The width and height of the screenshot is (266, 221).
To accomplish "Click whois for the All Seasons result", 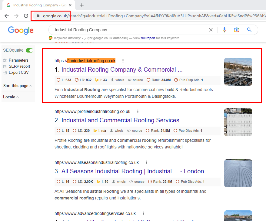I will [119, 182].
